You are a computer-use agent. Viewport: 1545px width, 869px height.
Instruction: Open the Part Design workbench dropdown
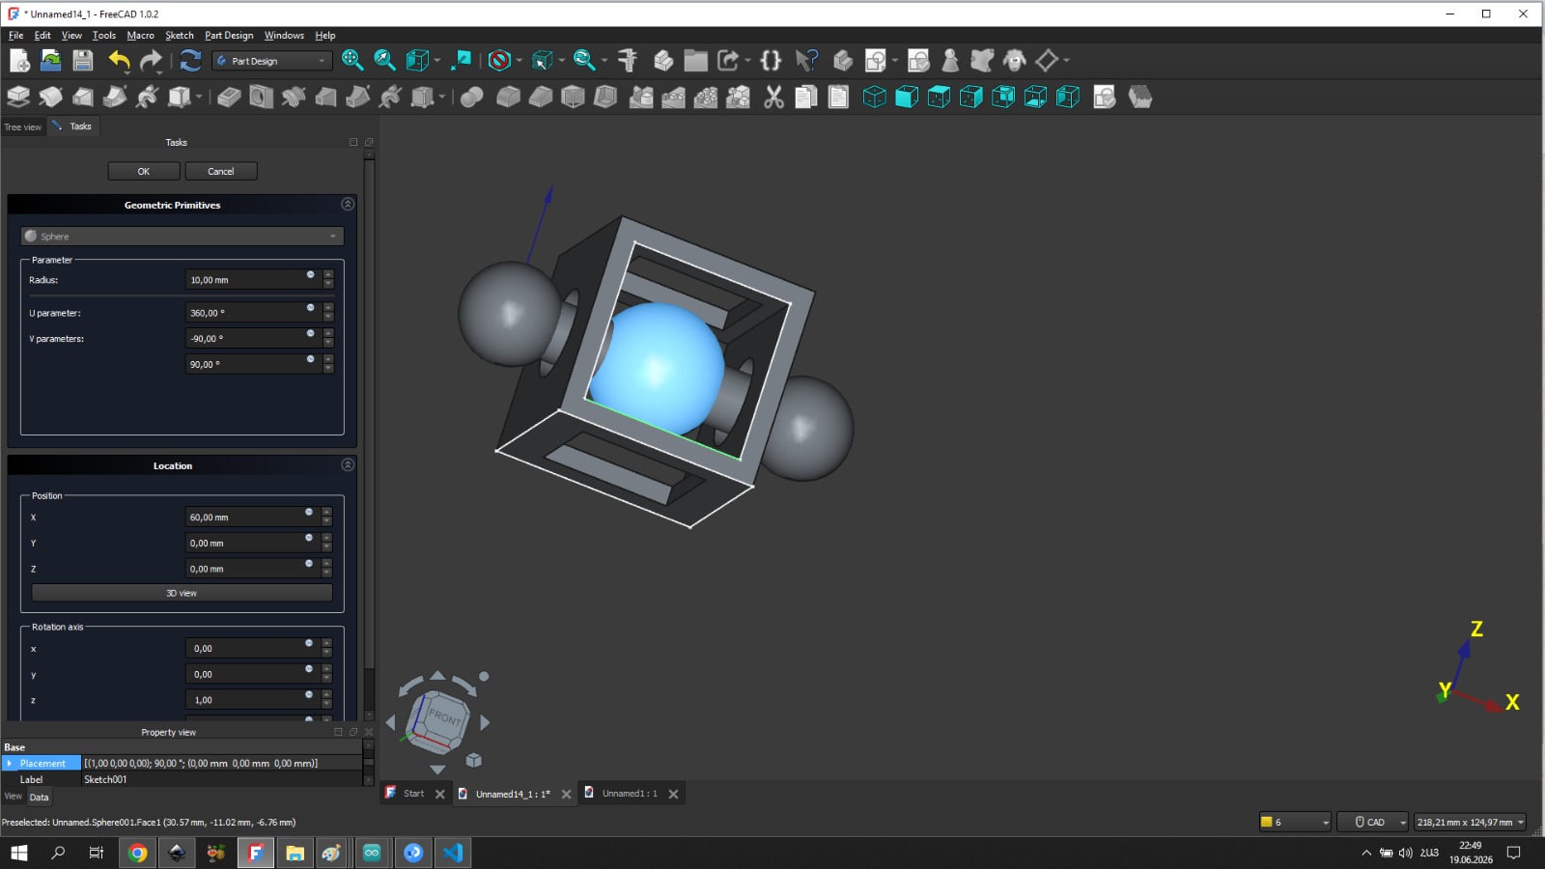[x=272, y=61]
